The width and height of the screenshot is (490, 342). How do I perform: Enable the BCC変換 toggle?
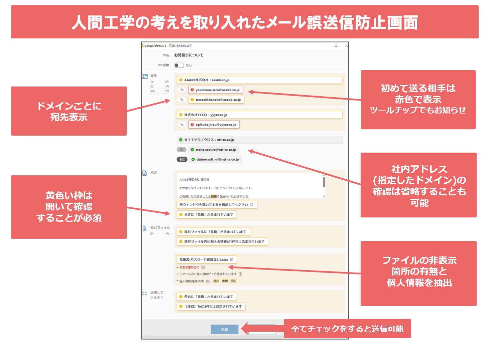click(x=178, y=65)
